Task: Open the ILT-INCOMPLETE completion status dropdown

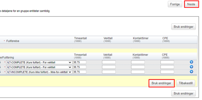Action: 39,72
